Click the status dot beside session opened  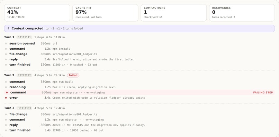[x=6, y=43]
